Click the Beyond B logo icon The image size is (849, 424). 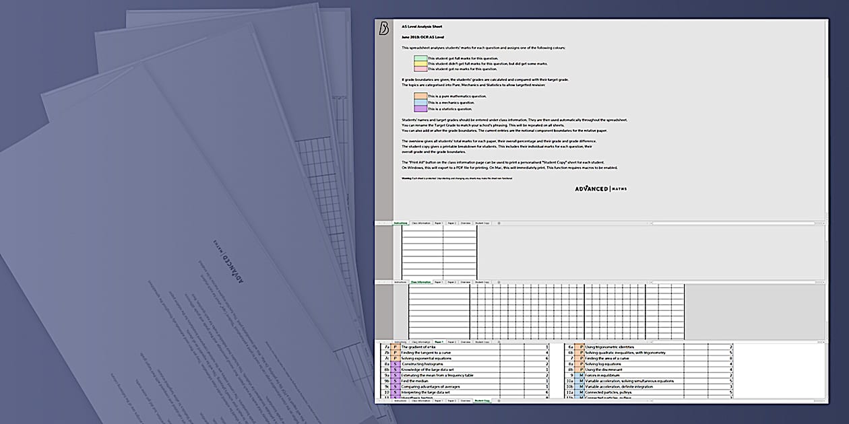[x=384, y=29]
